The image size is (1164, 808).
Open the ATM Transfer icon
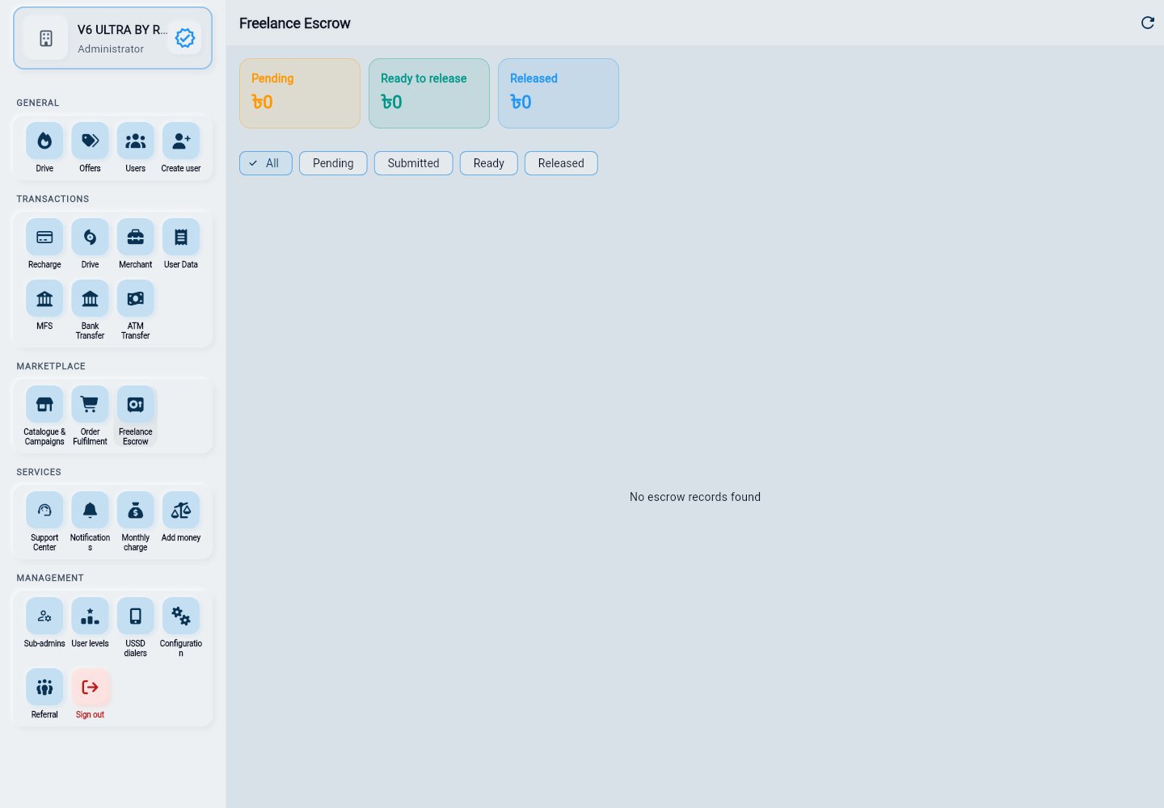pos(135,299)
